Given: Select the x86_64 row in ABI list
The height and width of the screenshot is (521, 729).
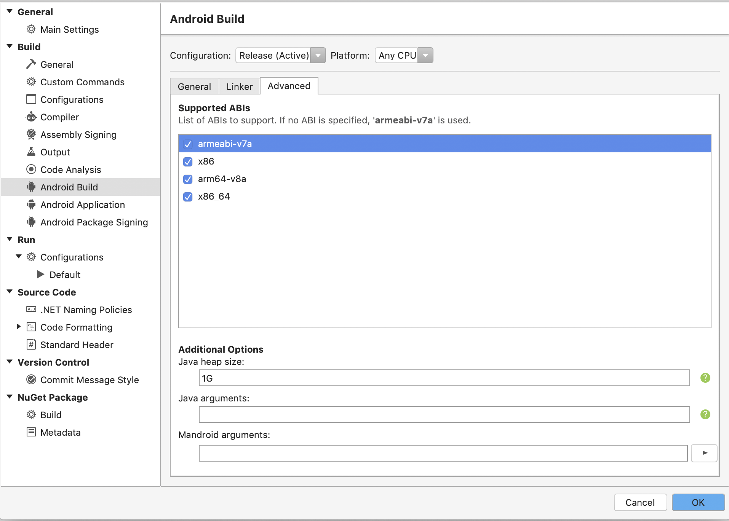Looking at the screenshot, I should click(x=444, y=197).
